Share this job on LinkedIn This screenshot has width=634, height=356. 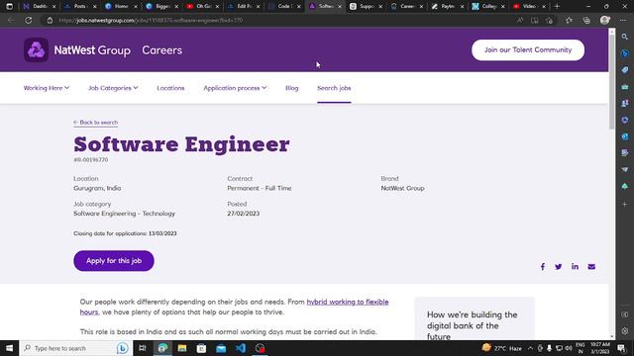(575, 266)
